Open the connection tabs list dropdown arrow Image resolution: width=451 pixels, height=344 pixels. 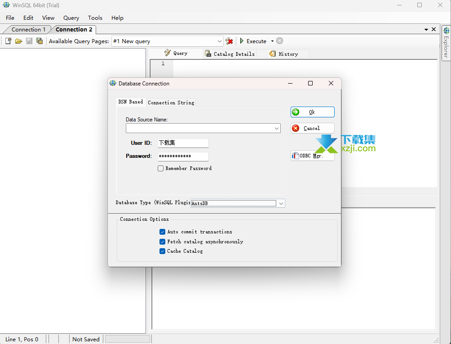tap(426, 30)
